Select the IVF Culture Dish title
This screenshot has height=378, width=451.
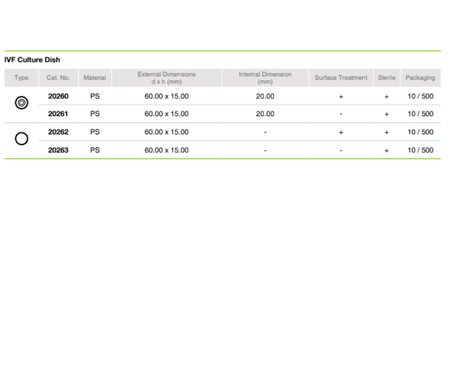pos(32,60)
